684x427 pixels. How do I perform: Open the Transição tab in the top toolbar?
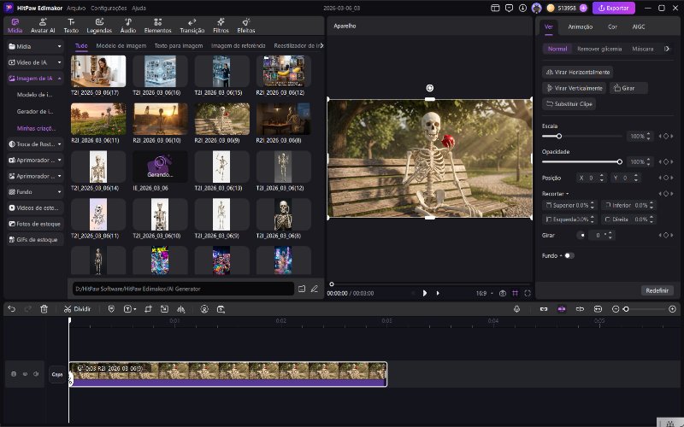click(x=192, y=25)
